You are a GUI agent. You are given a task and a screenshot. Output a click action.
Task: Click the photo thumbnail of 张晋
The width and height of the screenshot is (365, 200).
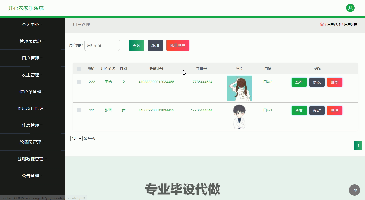pos(239,117)
